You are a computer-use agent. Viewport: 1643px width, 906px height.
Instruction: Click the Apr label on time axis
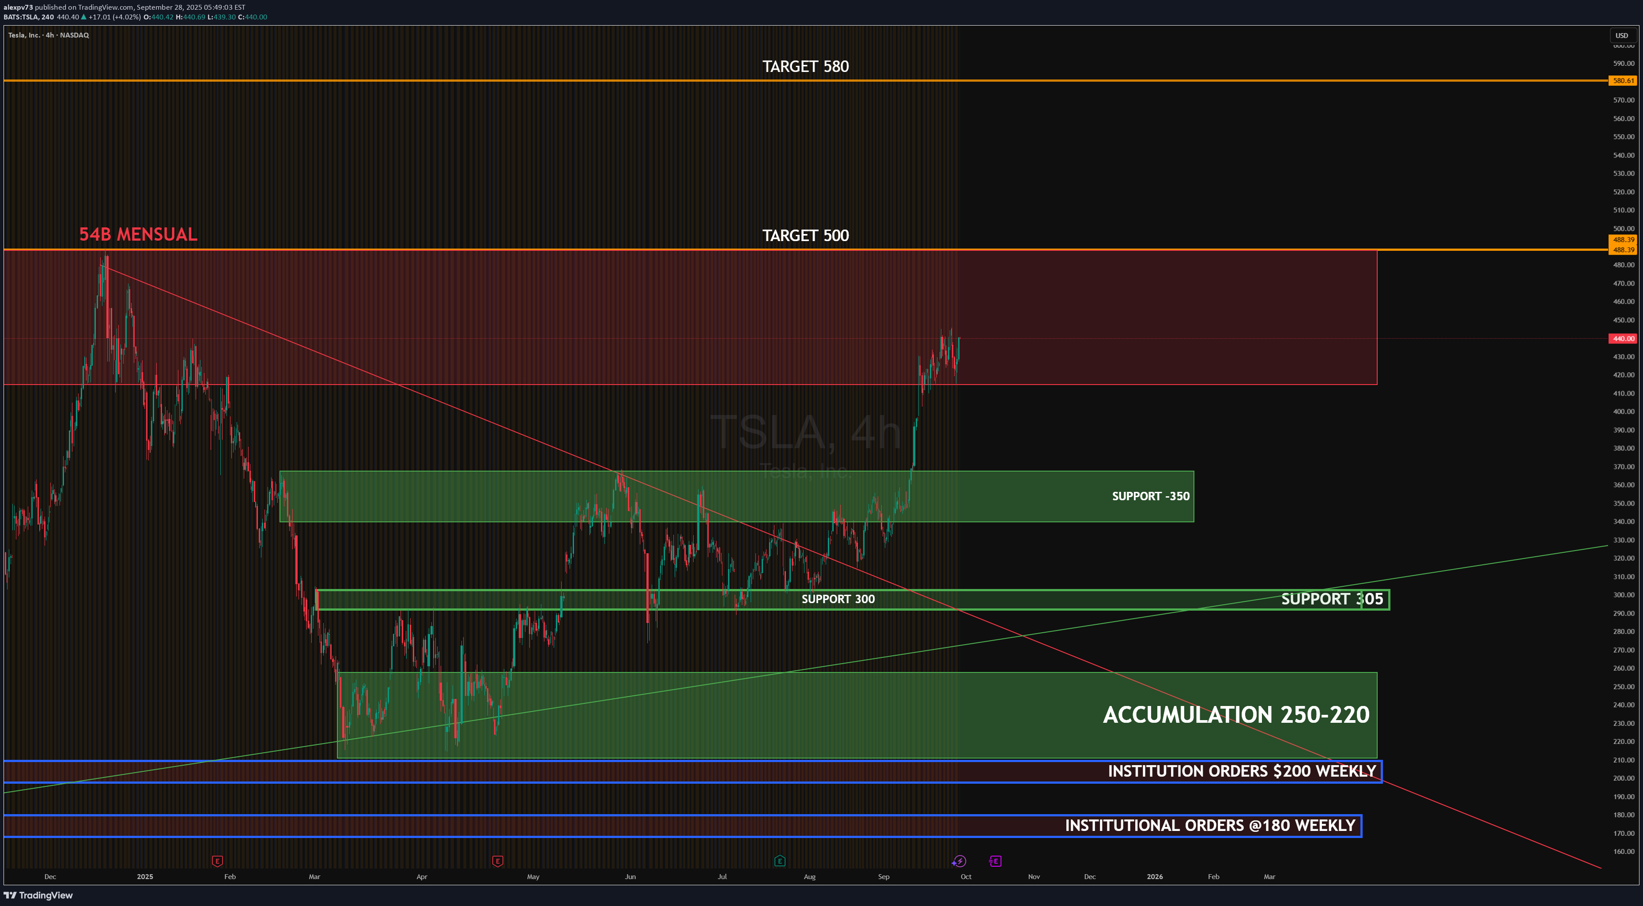pyautogui.click(x=422, y=877)
